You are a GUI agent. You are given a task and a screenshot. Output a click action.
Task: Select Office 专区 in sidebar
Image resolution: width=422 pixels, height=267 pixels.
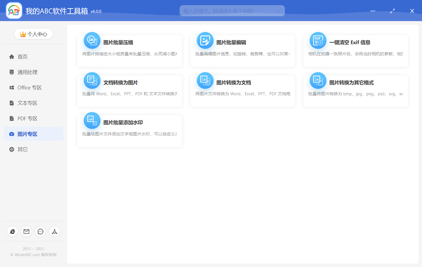pos(33,88)
